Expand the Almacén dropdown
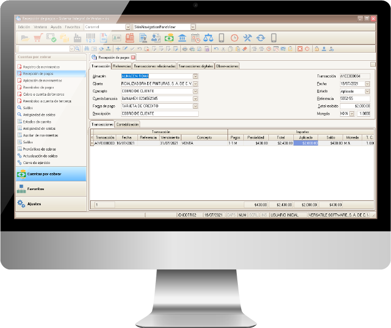The image size is (391, 328). point(195,77)
